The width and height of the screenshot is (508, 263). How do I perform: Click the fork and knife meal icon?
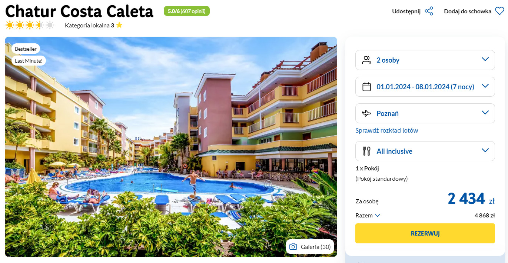(x=366, y=151)
